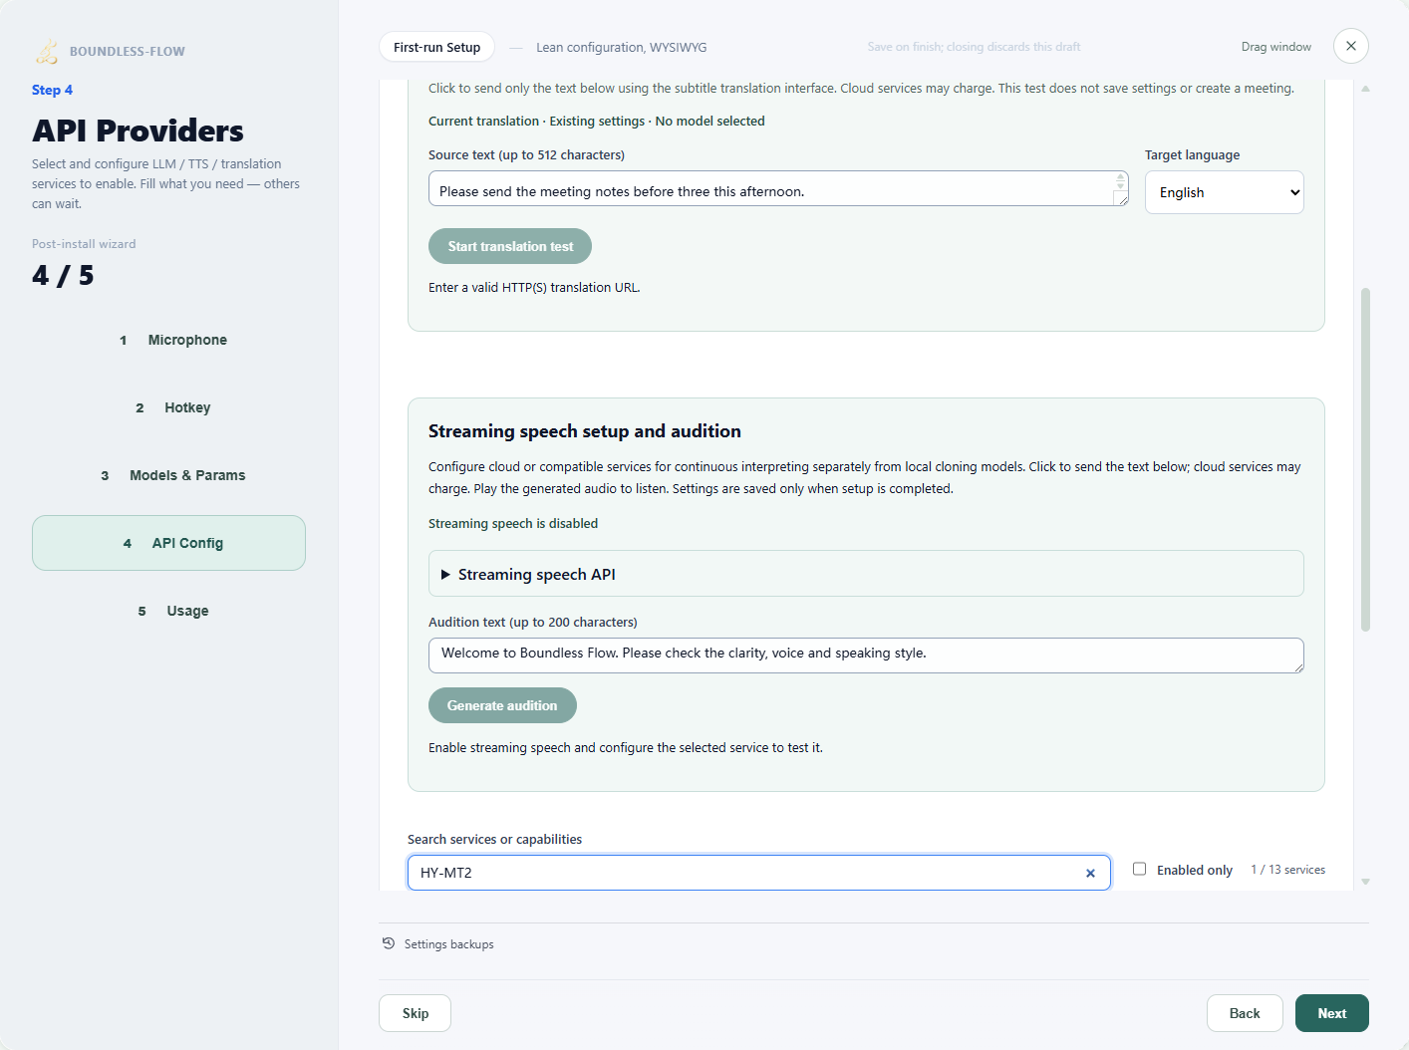Click the scrollbar up arrow

1365,89
